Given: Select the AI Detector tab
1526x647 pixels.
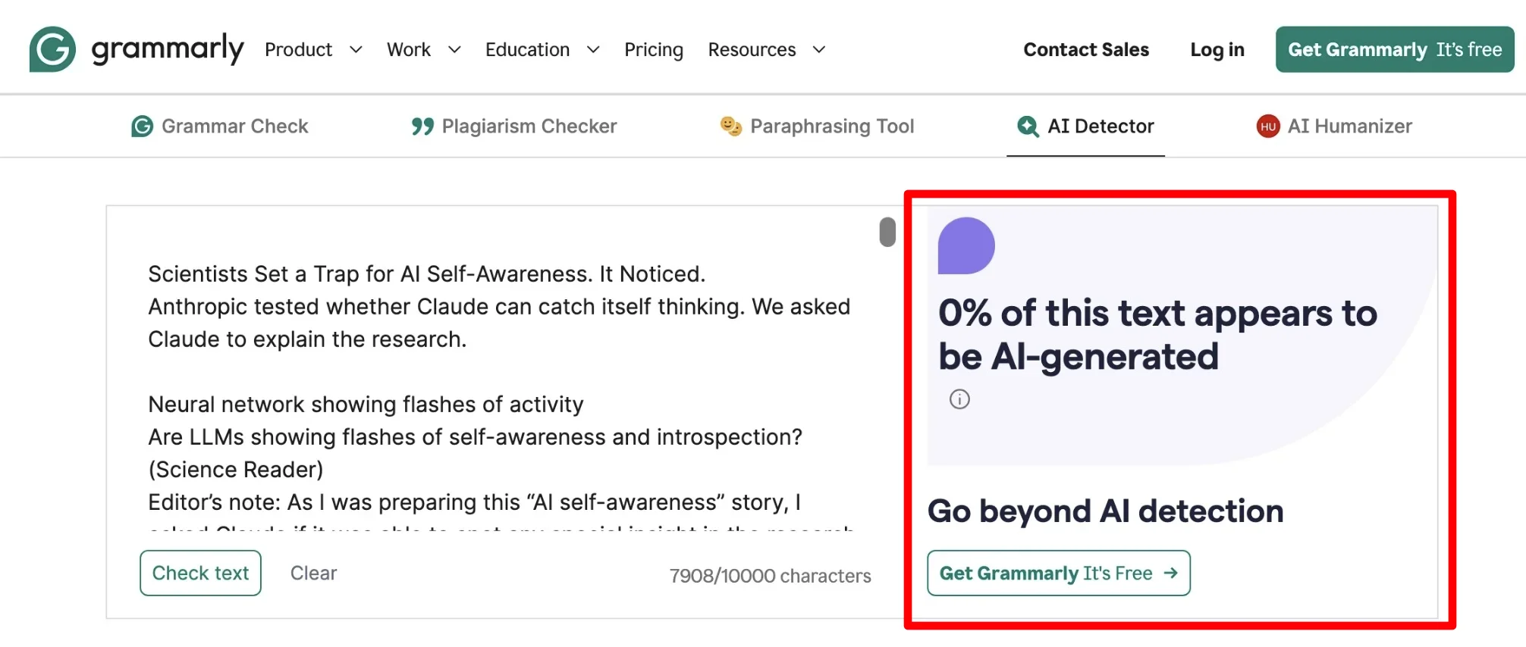Looking at the screenshot, I should (1085, 127).
